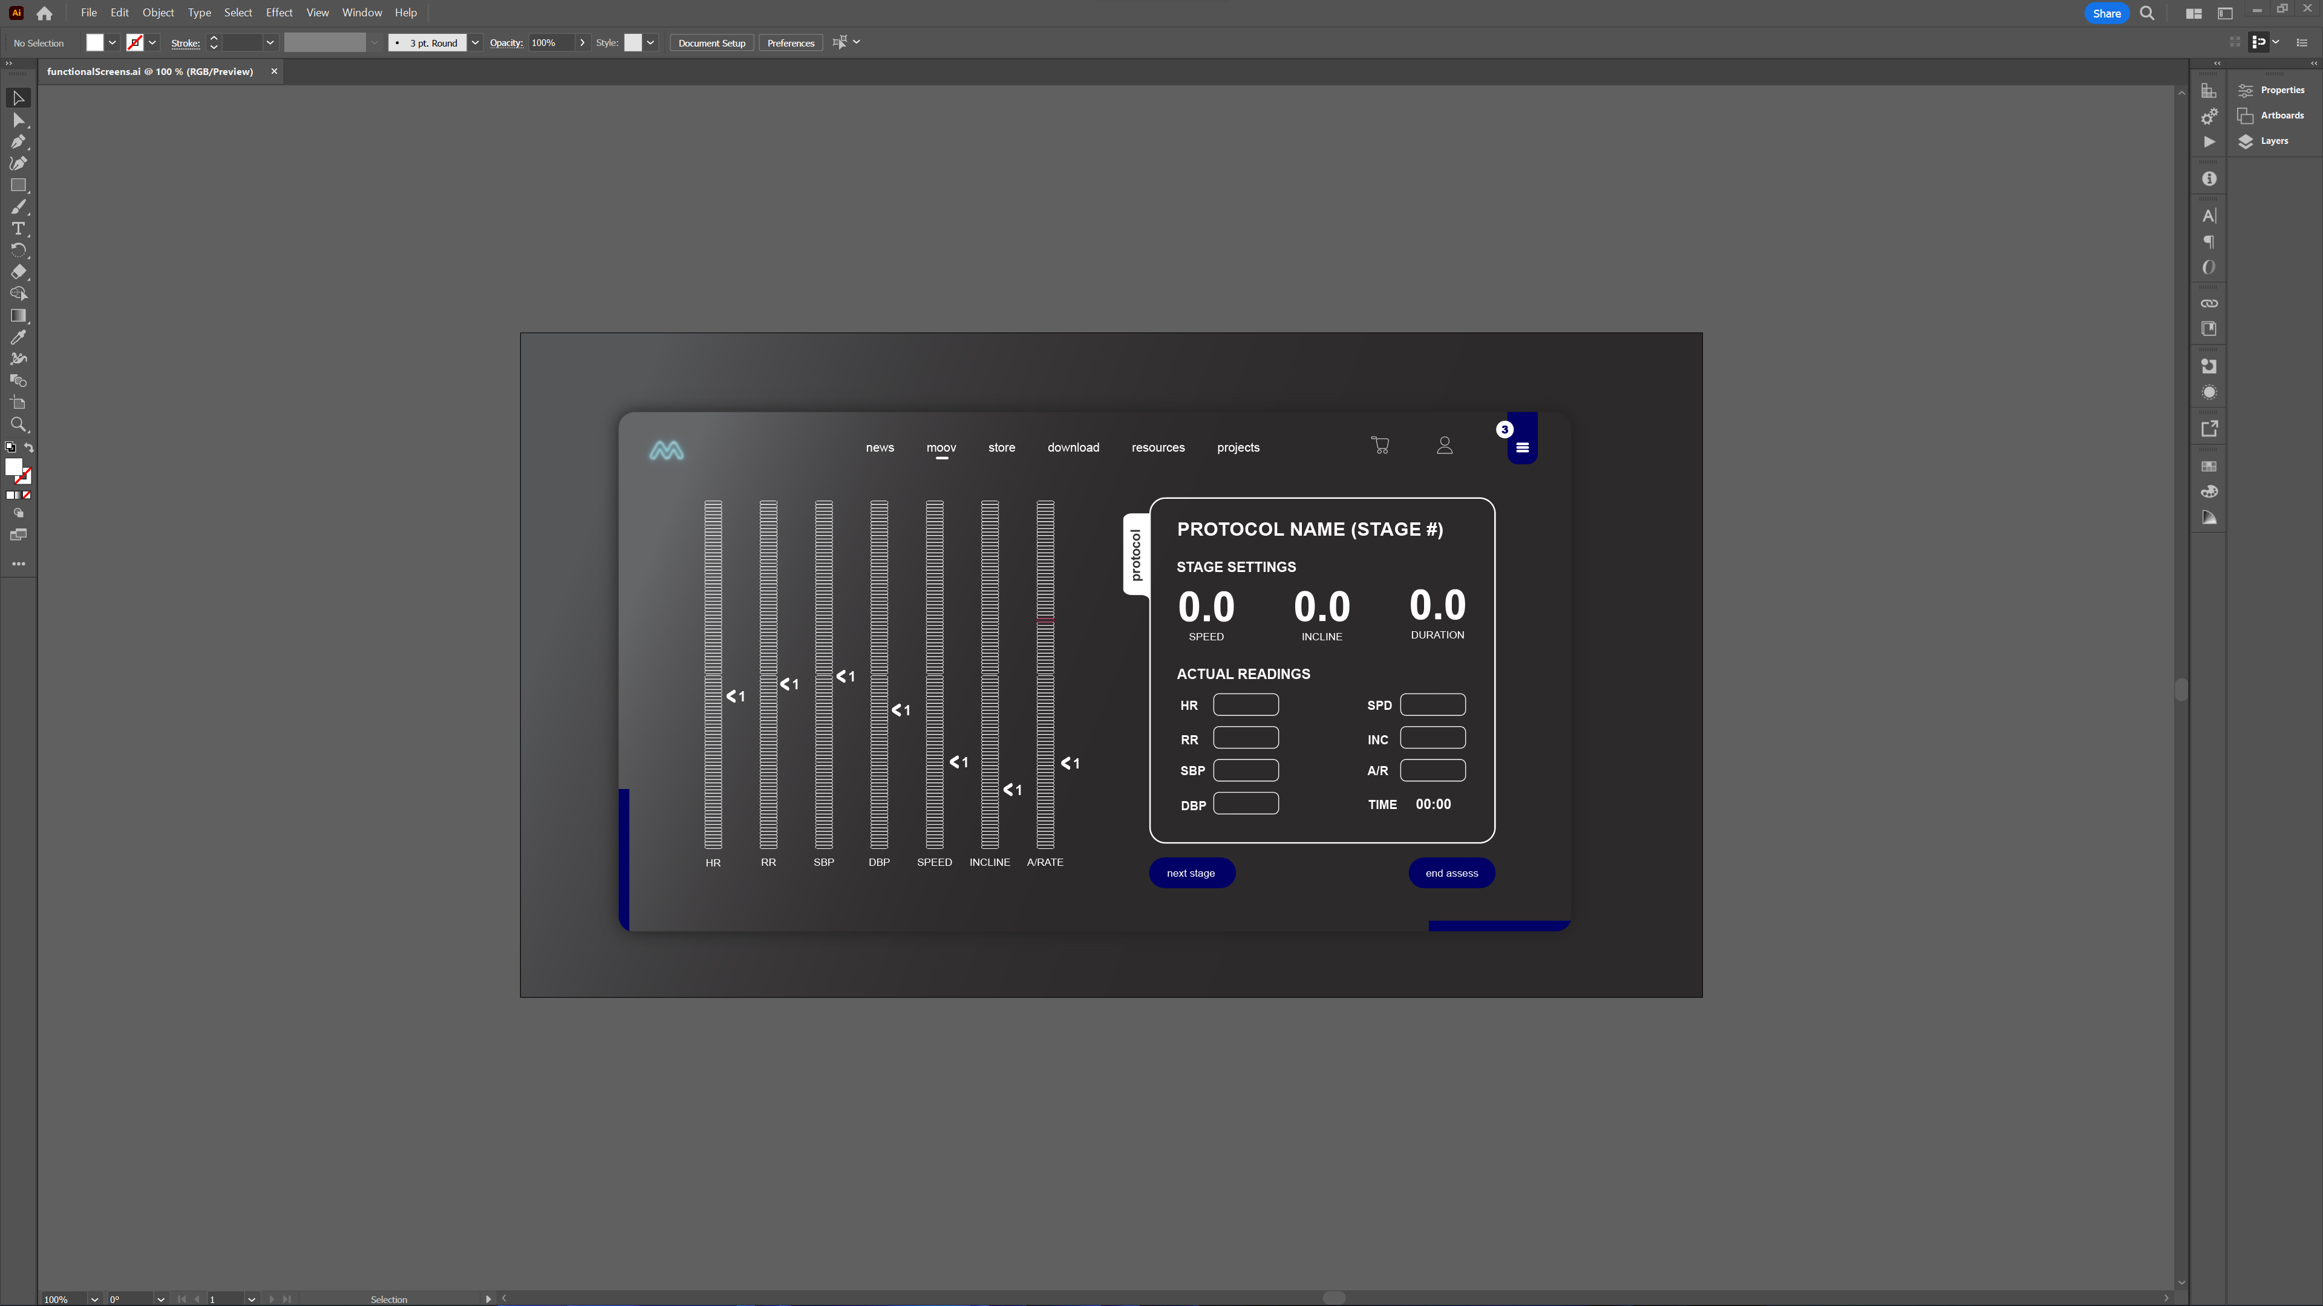This screenshot has width=2323, height=1306.
Task: Swap fill and stroke colors
Action: pos(29,447)
